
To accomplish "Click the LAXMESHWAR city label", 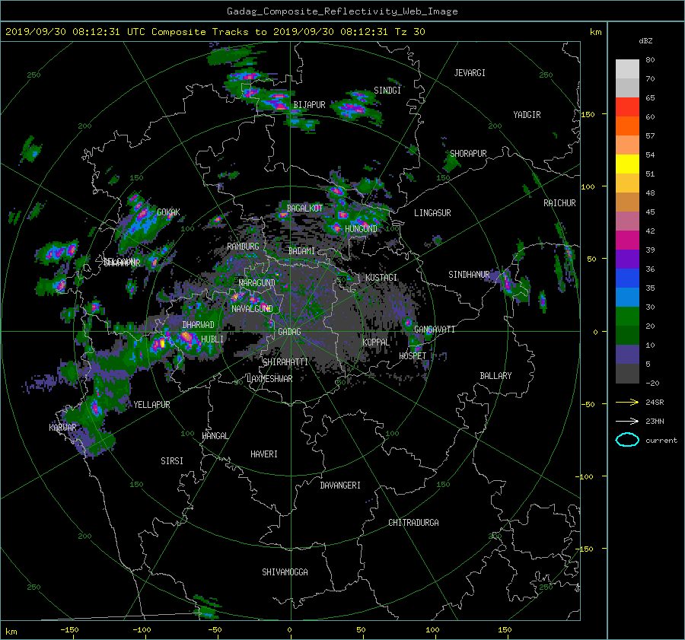I will (x=269, y=379).
